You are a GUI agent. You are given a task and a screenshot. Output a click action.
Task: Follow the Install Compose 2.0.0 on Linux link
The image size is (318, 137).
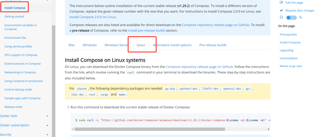(x=93, y=17)
